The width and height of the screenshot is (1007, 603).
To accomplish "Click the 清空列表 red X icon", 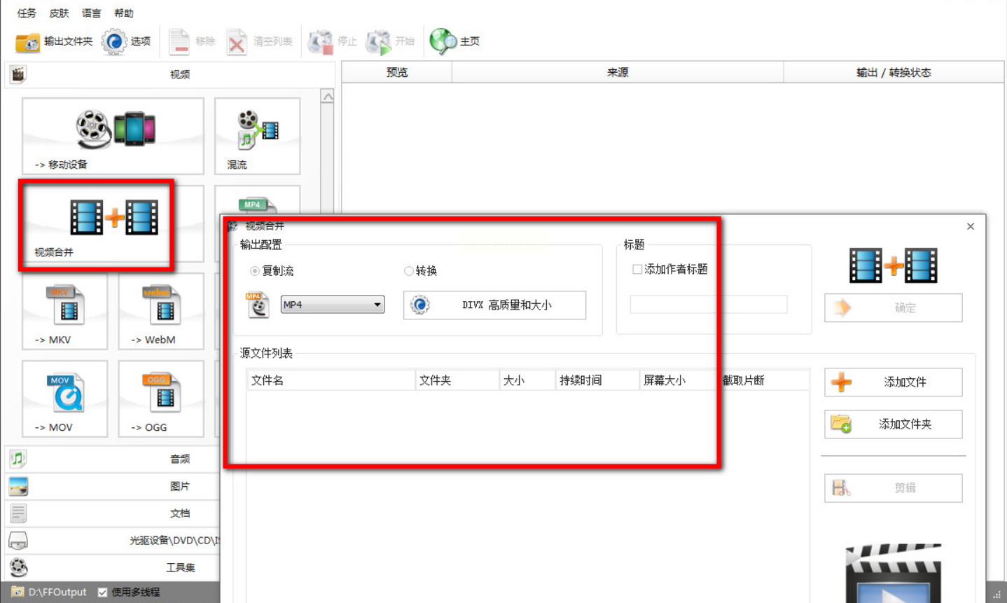I will point(237,42).
